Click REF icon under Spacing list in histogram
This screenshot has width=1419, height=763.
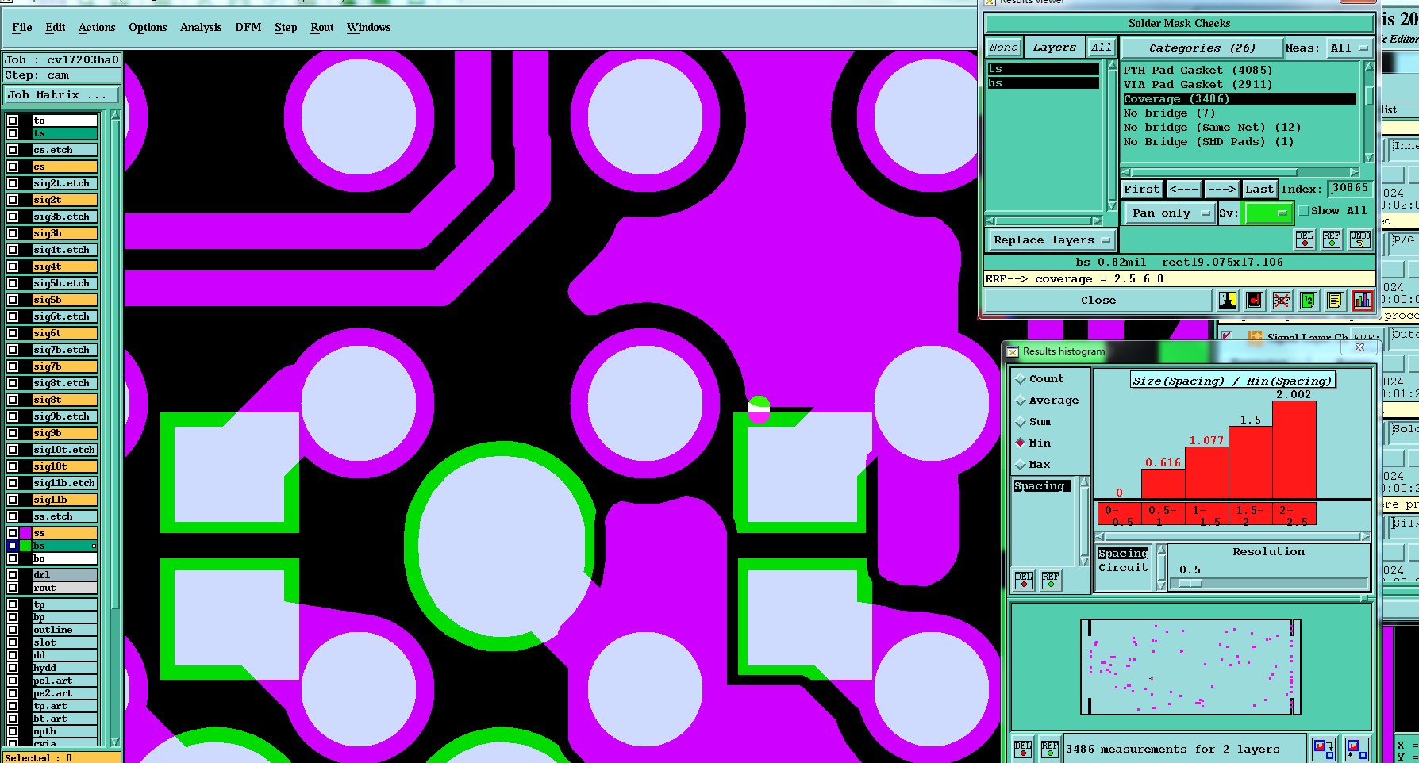pyautogui.click(x=1051, y=581)
